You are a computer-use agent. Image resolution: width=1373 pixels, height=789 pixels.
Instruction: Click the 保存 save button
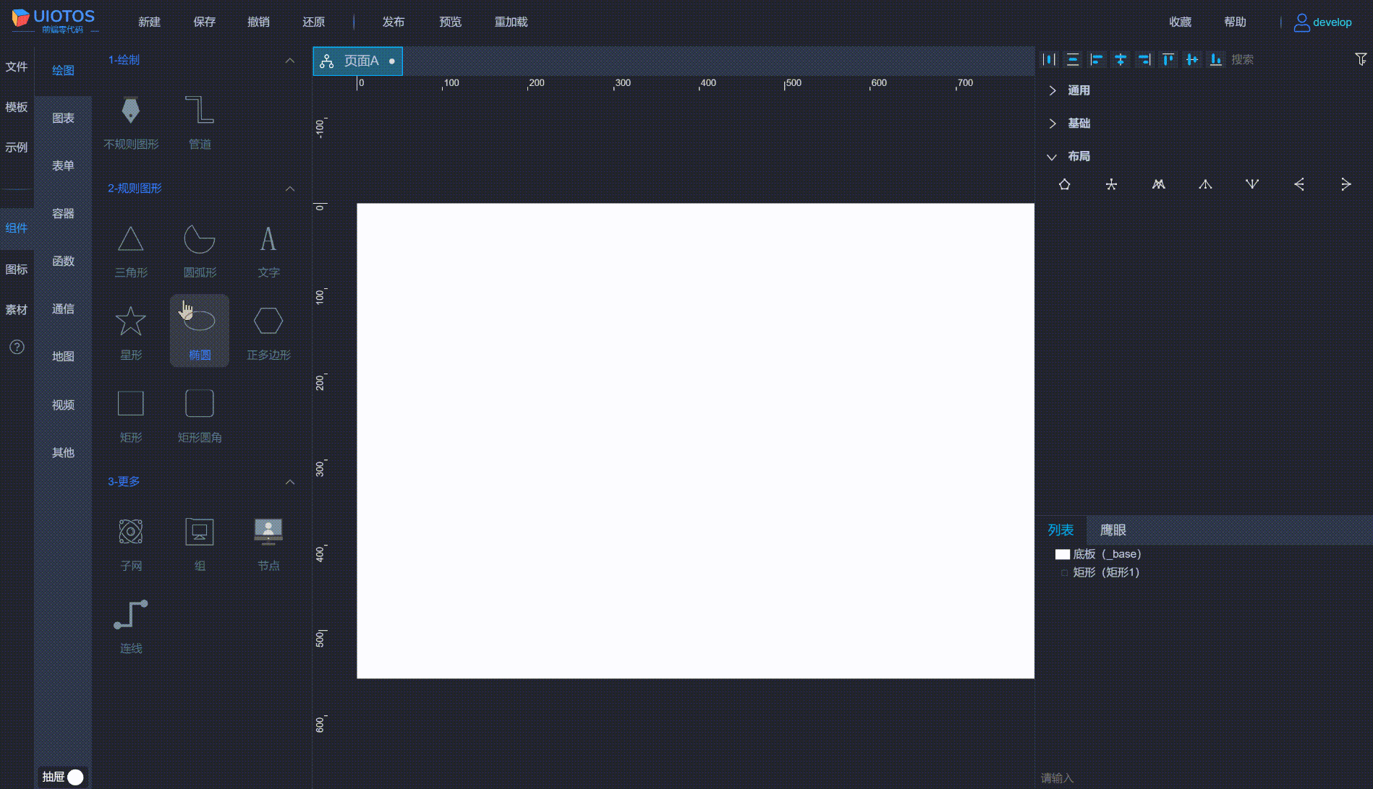(x=204, y=22)
